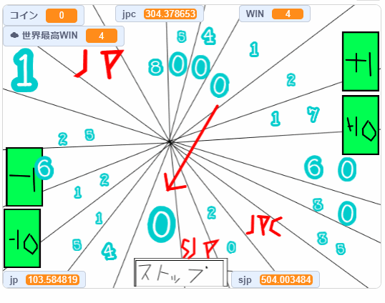Click the コイン coin counter monitor
Viewport: 385px width, 303px height.
[44, 15]
